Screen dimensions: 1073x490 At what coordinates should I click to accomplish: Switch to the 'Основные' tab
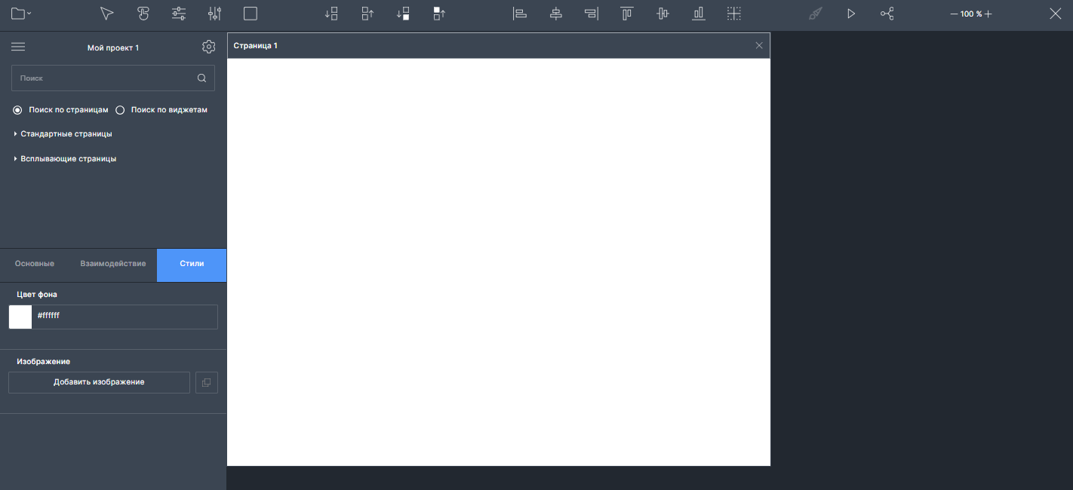click(x=35, y=264)
